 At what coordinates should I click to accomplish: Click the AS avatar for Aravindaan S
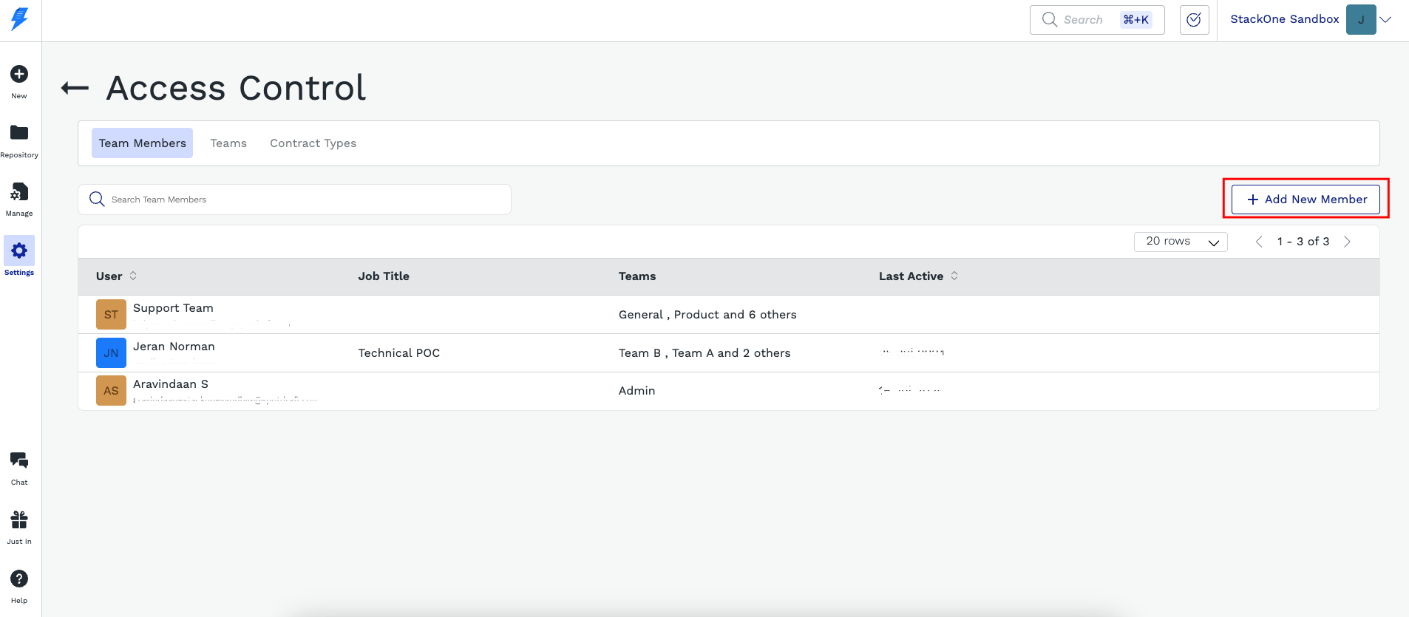pos(111,391)
